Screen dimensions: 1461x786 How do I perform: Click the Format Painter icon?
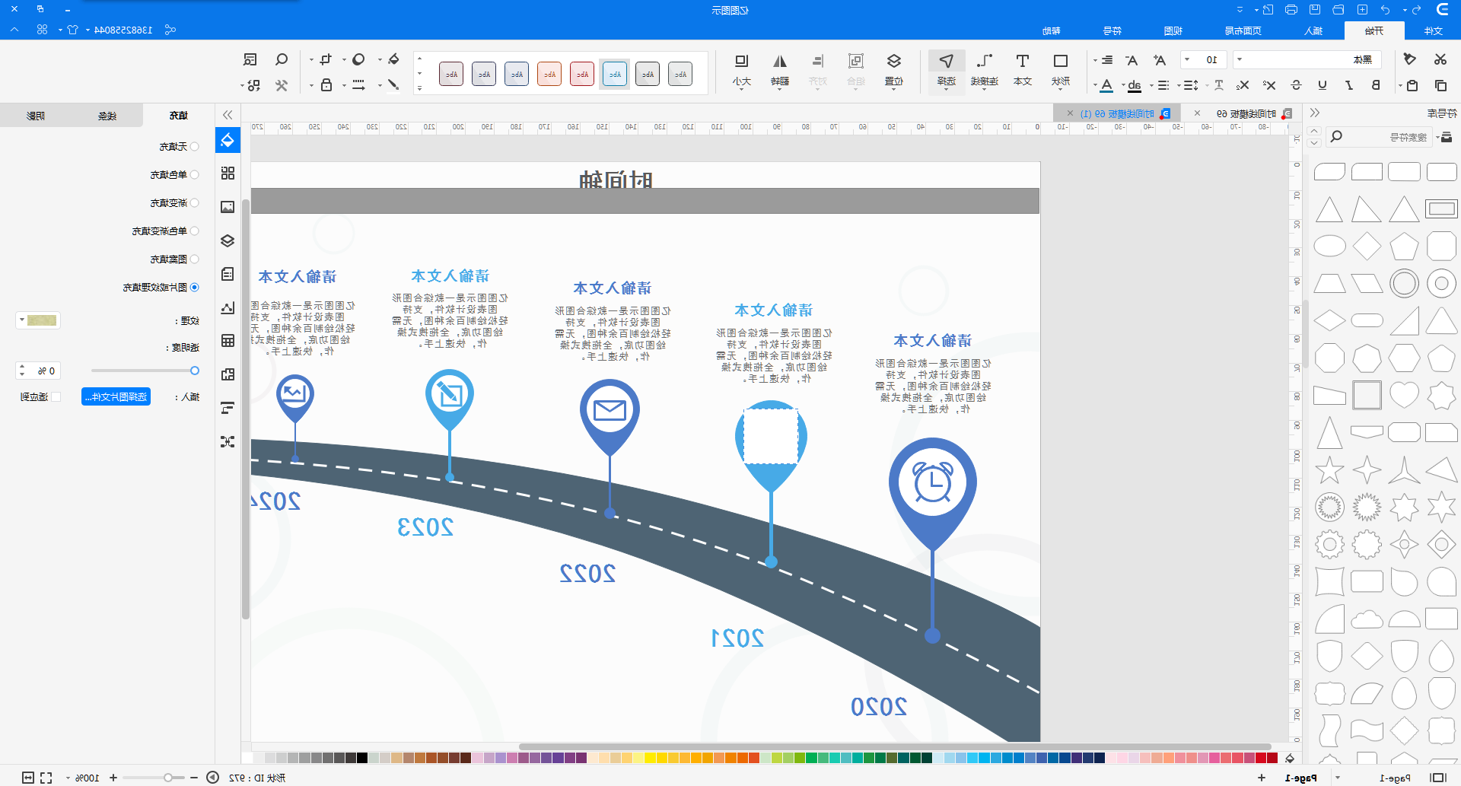pos(1409,59)
